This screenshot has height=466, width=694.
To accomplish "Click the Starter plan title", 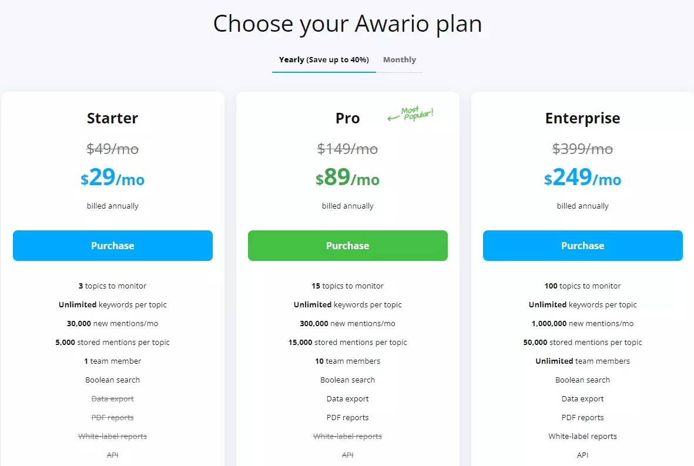I will point(113,118).
